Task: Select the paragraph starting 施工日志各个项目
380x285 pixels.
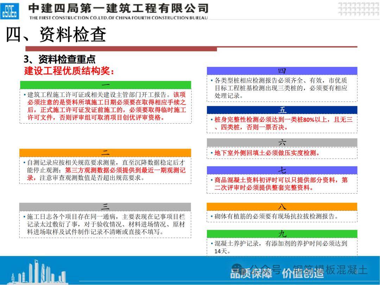Action: tap(106, 224)
